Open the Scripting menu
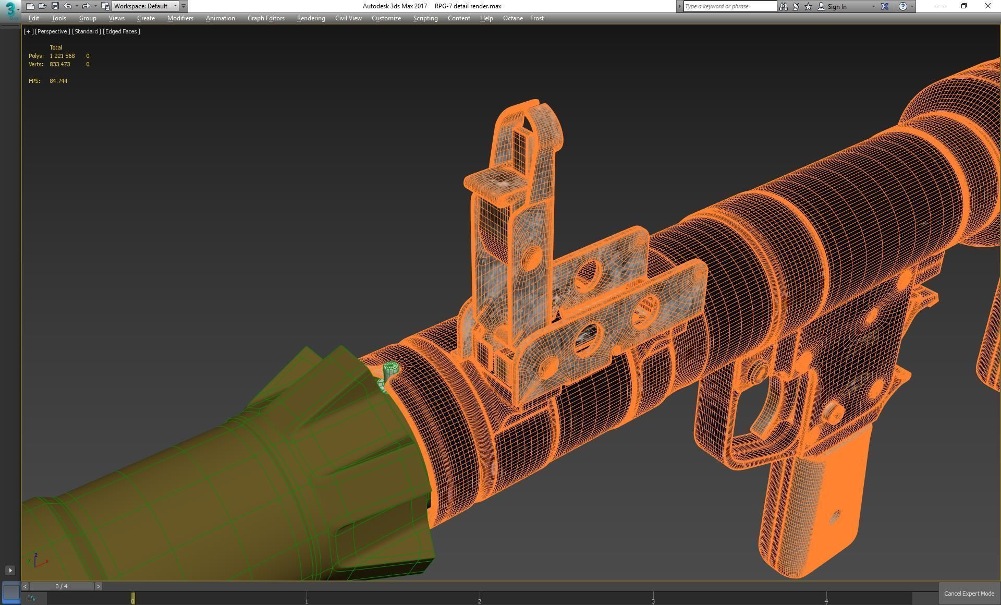 coord(425,18)
